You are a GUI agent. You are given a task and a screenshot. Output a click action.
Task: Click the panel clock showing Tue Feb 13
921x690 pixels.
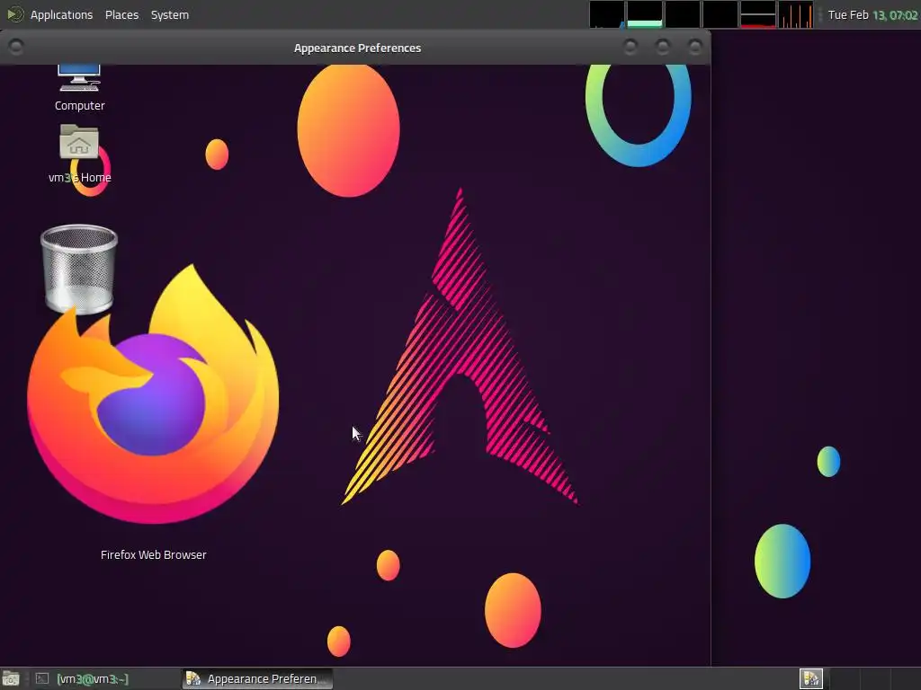click(872, 14)
